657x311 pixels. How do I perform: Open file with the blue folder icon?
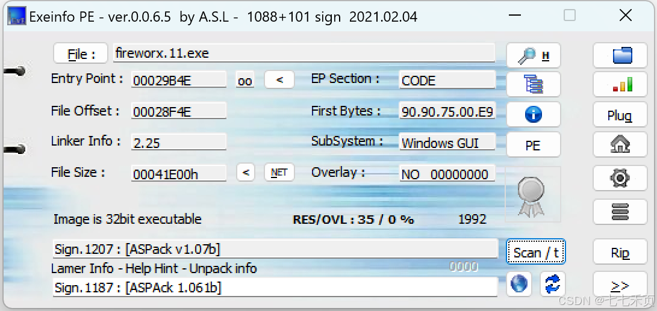tap(620, 55)
